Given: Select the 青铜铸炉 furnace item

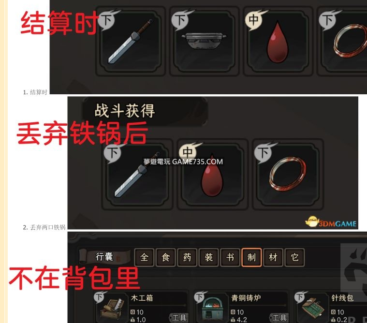Looking at the screenshot, I should pyautogui.click(x=241, y=307).
